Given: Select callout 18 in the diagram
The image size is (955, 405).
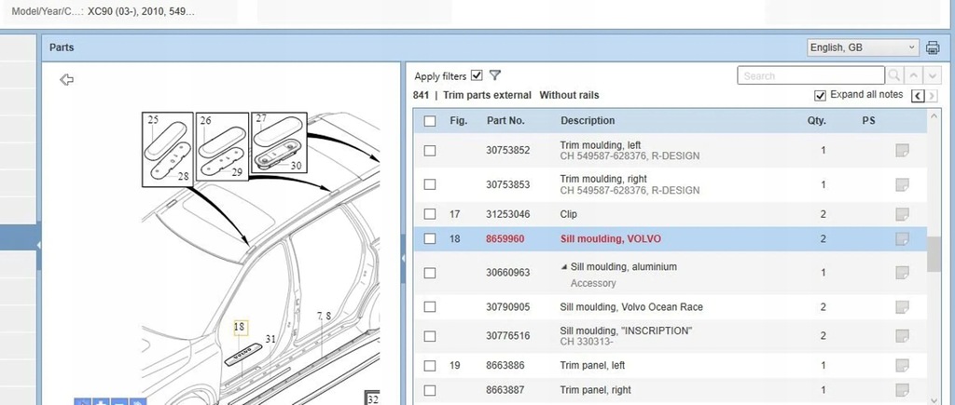Looking at the screenshot, I should click(x=240, y=327).
